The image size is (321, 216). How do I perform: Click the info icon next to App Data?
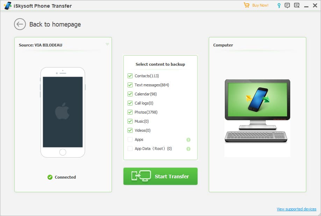[188, 149]
